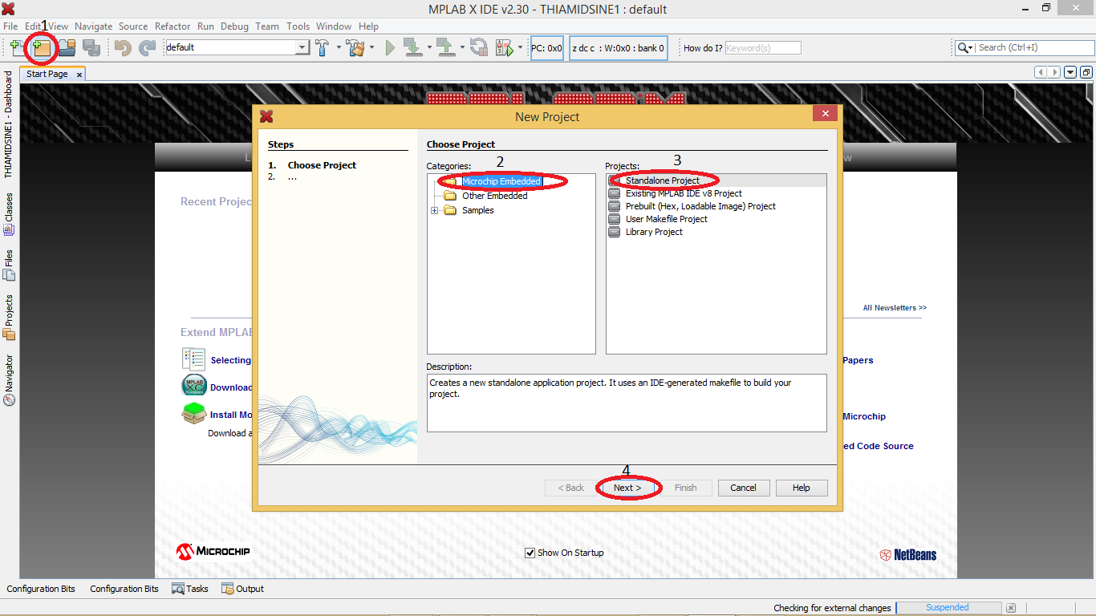Open the editor document list dropdown
1096x616 pixels.
click(x=1070, y=72)
